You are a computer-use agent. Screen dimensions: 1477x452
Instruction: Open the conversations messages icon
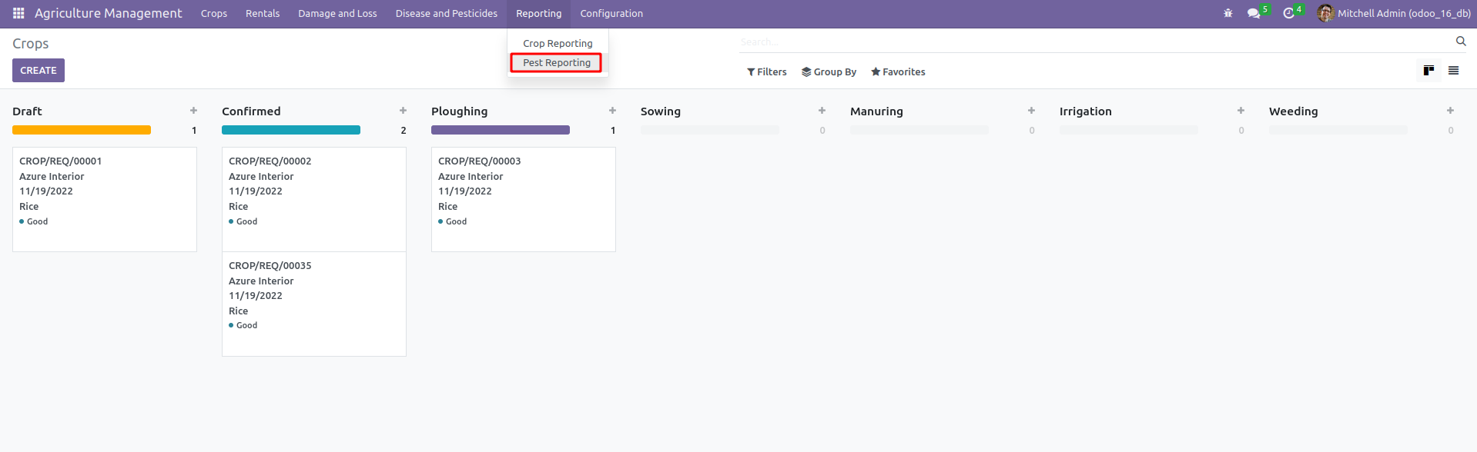[1254, 13]
